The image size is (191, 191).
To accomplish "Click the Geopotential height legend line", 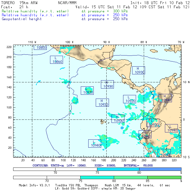I will (x=22, y=19).
